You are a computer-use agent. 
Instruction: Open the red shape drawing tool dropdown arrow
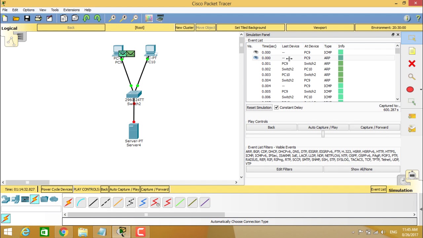pos(421,90)
